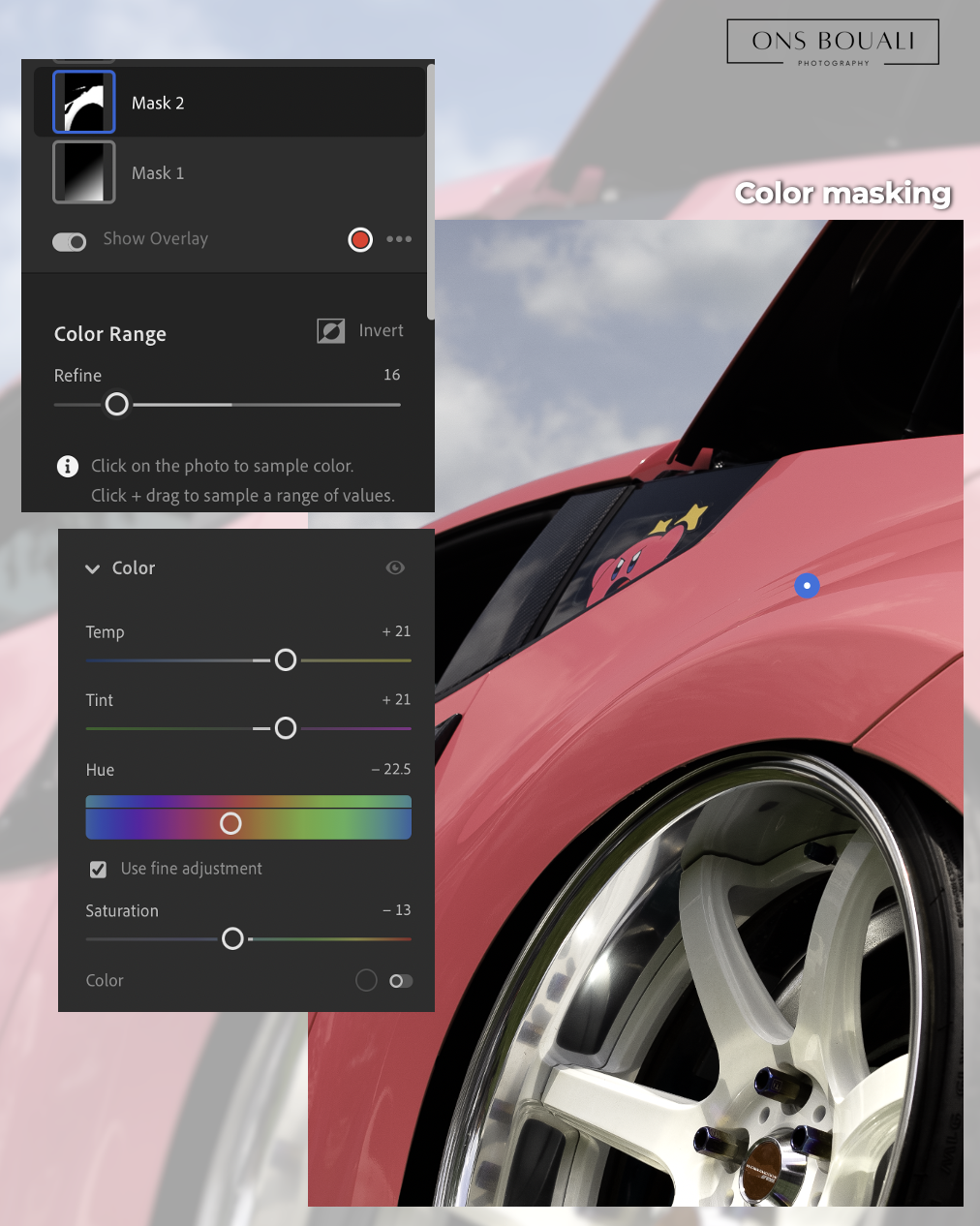The width and height of the screenshot is (980, 1226).
Task: Open the empty Color swatch circle
Action: click(366, 980)
